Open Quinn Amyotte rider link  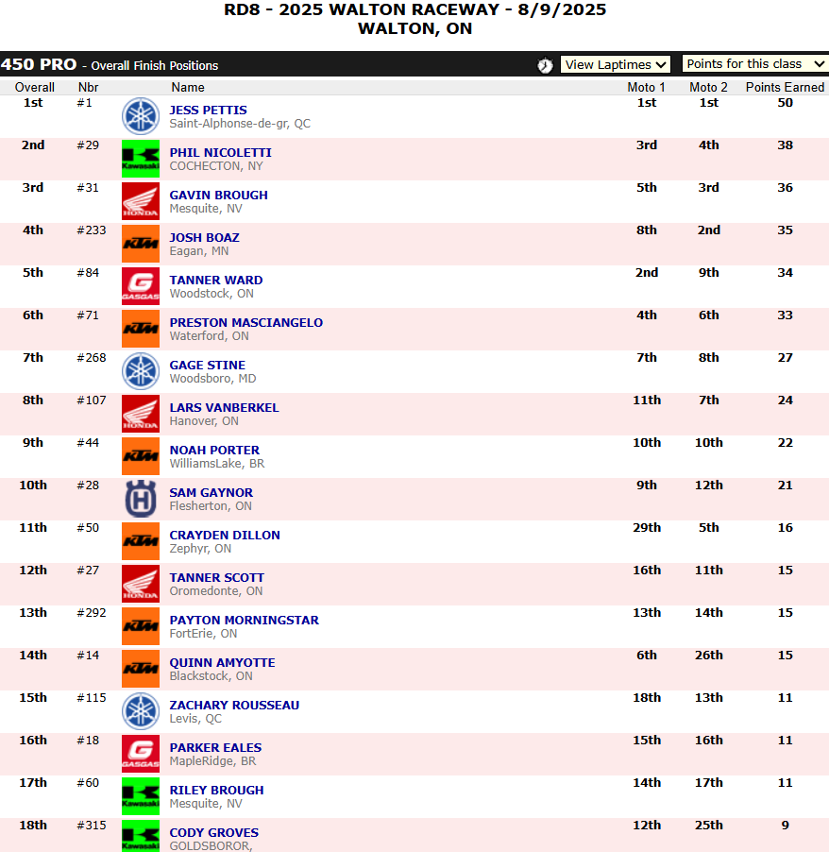(x=222, y=662)
